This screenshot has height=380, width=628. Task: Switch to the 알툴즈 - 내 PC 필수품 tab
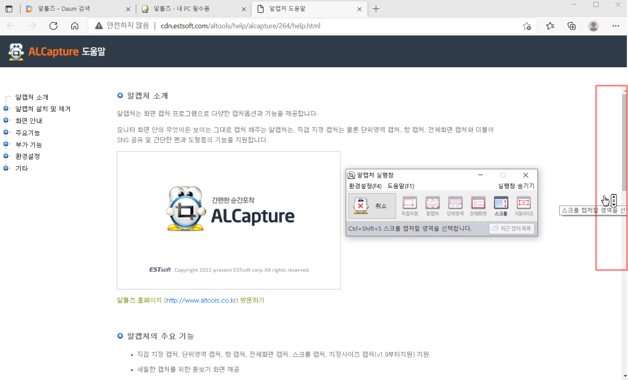[x=194, y=9]
